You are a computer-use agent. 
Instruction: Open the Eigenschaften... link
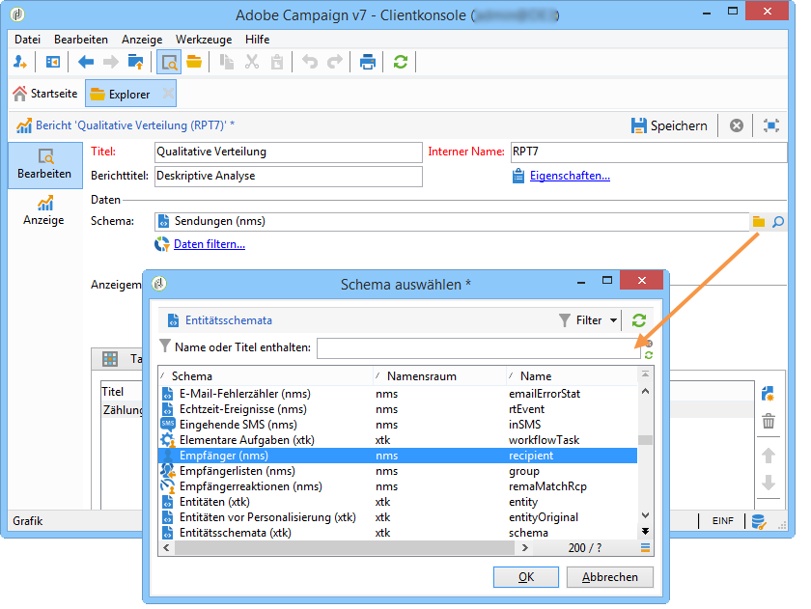pyautogui.click(x=570, y=176)
